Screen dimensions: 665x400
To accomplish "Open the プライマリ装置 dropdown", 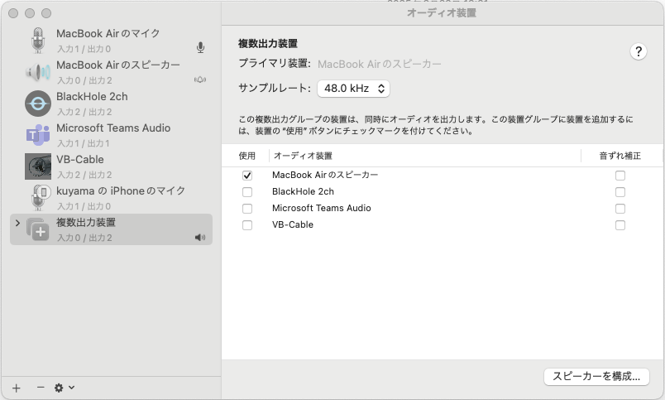I will [379, 64].
